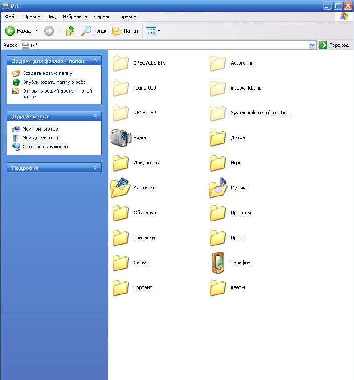354x380 pixels.
Task: Click Опубликовать папку в вебе link
Action: (54, 82)
